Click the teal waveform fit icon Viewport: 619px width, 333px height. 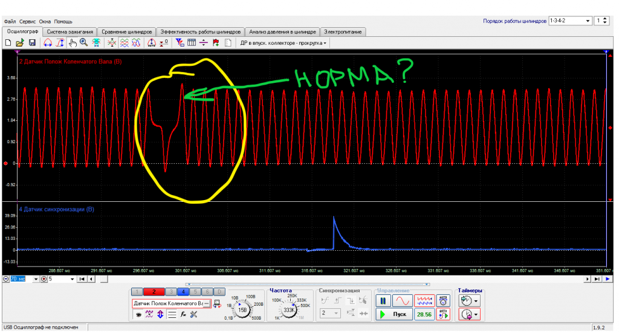[96, 43]
